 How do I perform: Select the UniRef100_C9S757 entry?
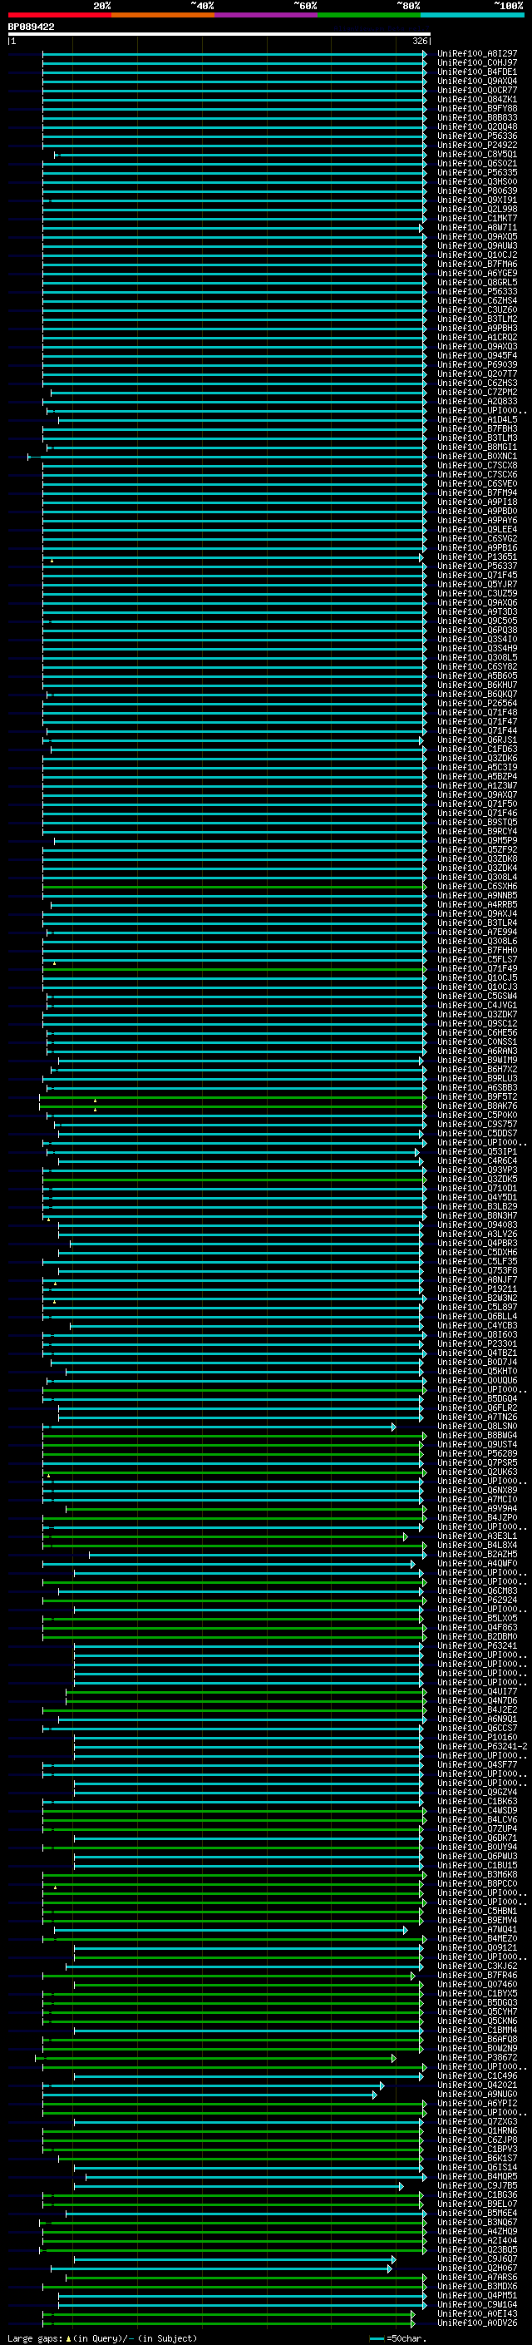coord(477,1125)
